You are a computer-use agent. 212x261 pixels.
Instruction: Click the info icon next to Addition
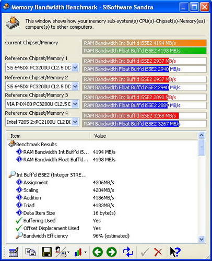click(19, 197)
